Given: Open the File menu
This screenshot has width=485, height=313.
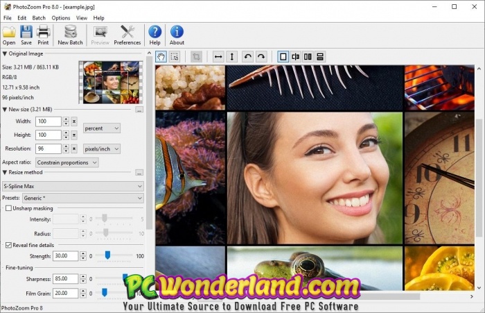Looking at the screenshot, I should point(8,18).
